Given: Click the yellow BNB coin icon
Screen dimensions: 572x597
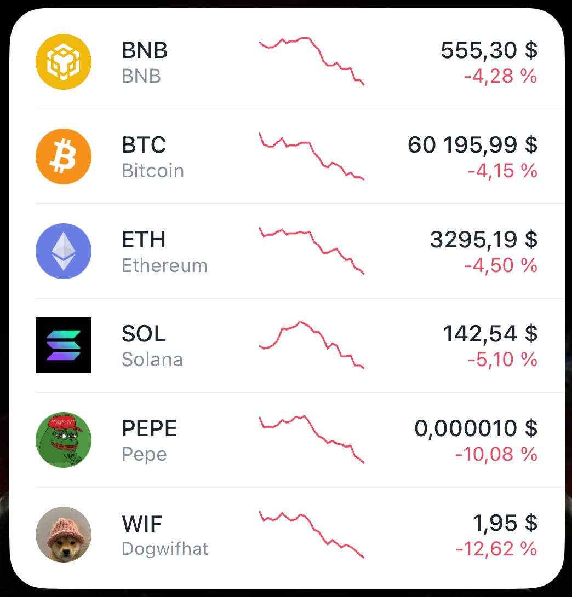Looking at the screenshot, I should [x=64, y=62].
